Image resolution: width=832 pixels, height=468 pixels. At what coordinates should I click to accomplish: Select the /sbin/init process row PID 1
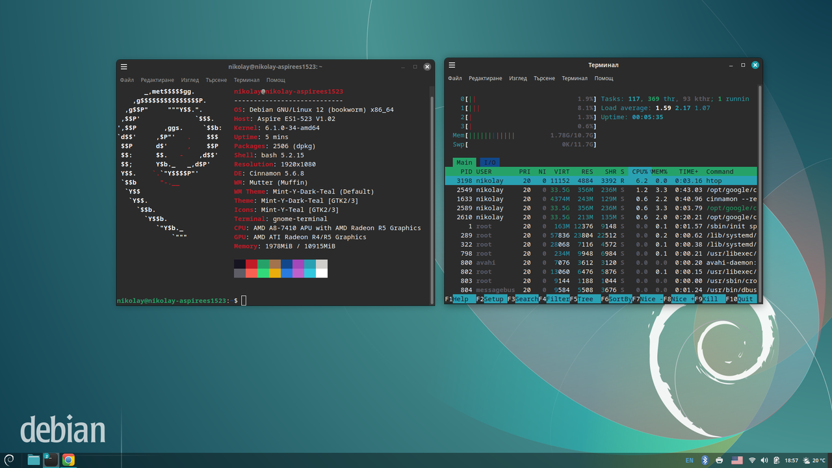click(x=601, y=226)
